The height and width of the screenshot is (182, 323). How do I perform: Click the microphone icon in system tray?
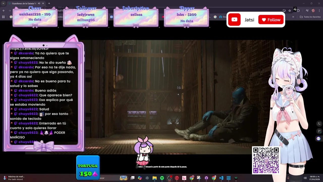[288, 178]
